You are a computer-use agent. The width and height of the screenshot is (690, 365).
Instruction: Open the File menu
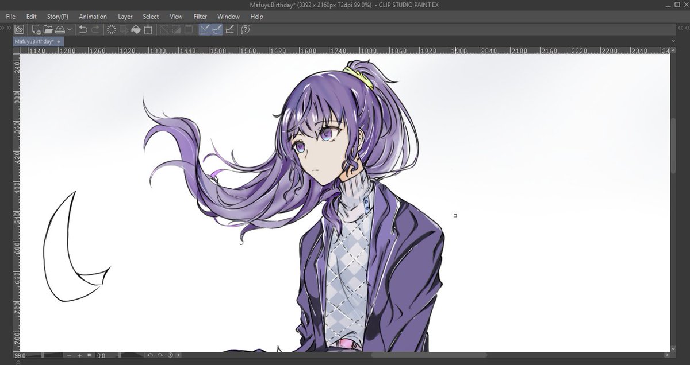coord(10,17)
